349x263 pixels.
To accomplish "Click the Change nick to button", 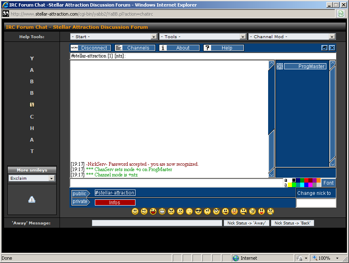I will pyautogui.click(x=316, y=193).
